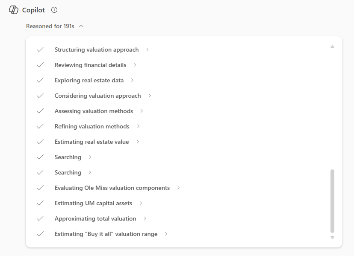Click the vertical scrollbar thumb

coord(332,201)
